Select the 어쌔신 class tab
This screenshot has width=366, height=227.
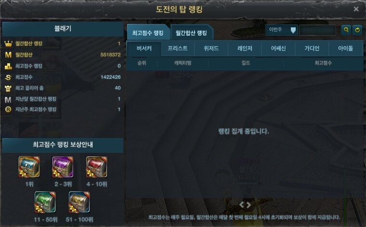(278, 48)
